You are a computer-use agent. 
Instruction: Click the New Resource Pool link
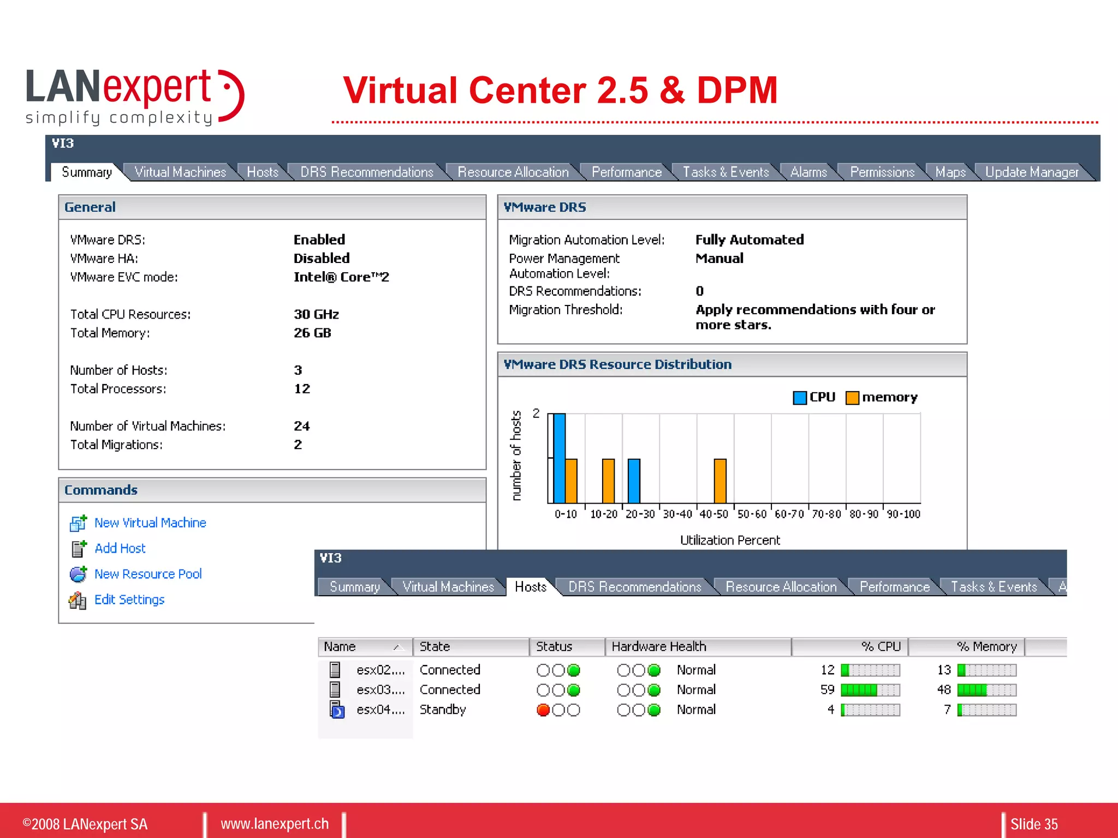(x=148, y=574)
